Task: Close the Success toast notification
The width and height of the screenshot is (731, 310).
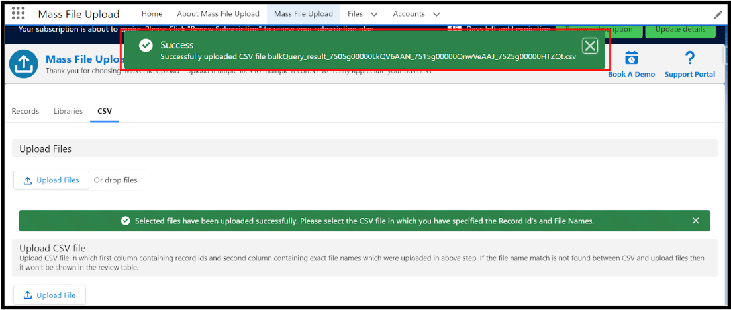Action: click(590, 46)
